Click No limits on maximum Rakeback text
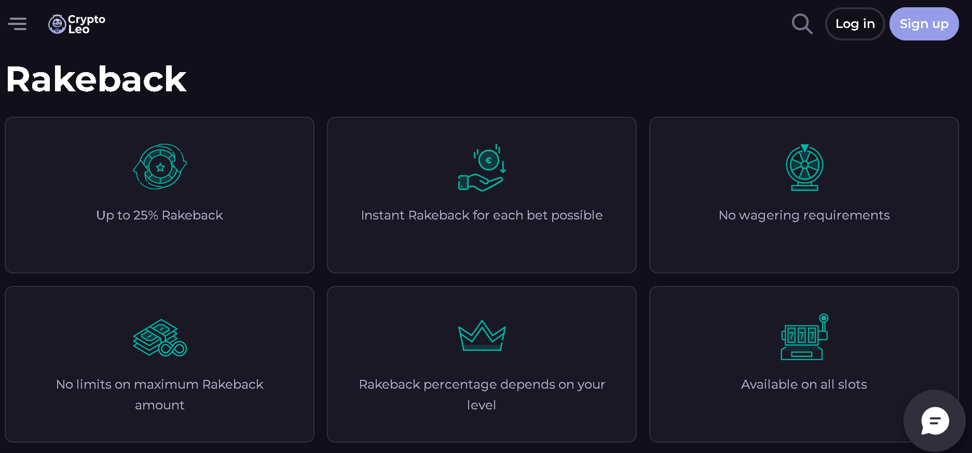 159,394
